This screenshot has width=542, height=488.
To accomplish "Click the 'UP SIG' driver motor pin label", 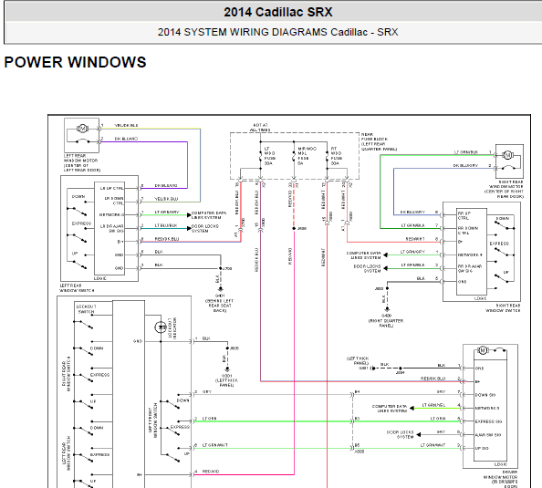I will tap(482, 448).
